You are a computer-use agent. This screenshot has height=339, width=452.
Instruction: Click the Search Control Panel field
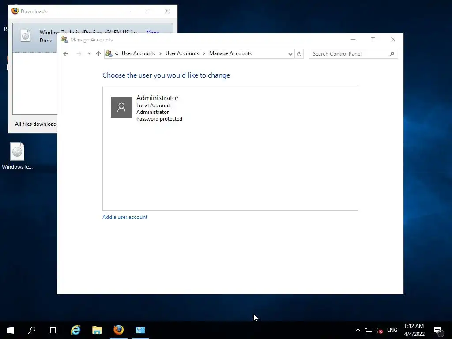click(x=353, y=54)
